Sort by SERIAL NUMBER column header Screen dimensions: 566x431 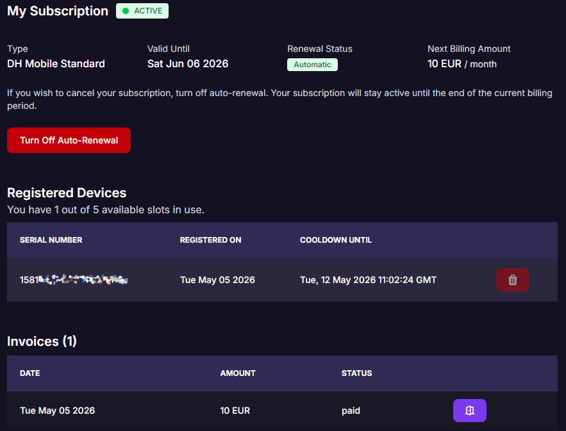[51, 240]
